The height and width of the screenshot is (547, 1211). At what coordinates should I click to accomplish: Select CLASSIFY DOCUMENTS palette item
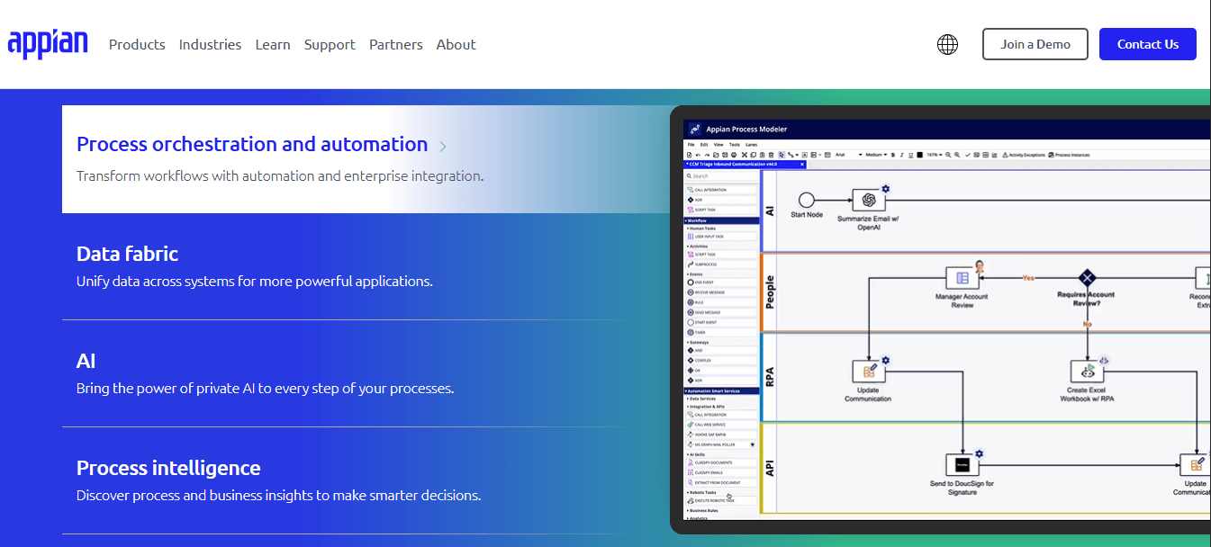pyautogui.click(x=722, y=462)
